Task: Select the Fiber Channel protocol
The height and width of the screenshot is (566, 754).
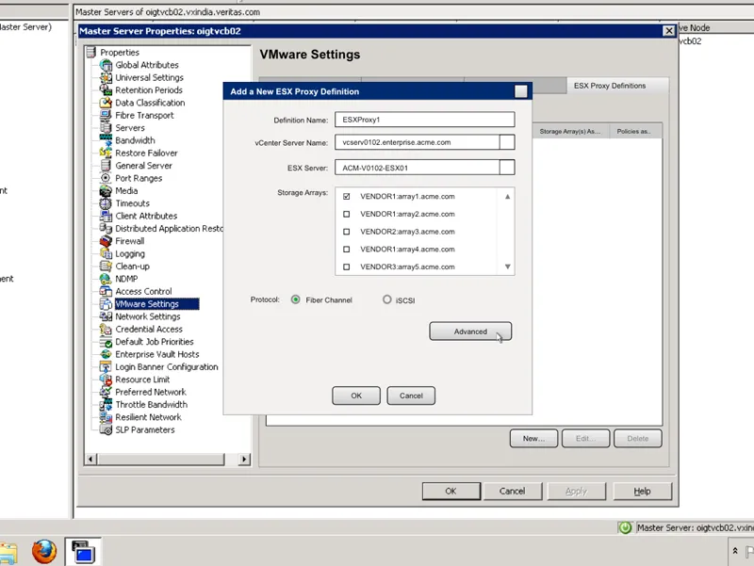Action: pos(295,299)
